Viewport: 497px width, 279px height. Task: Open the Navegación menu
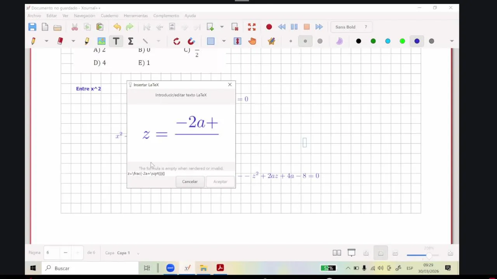click(85, 16)
